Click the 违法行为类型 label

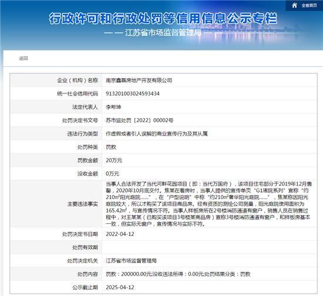pos(83,134)
